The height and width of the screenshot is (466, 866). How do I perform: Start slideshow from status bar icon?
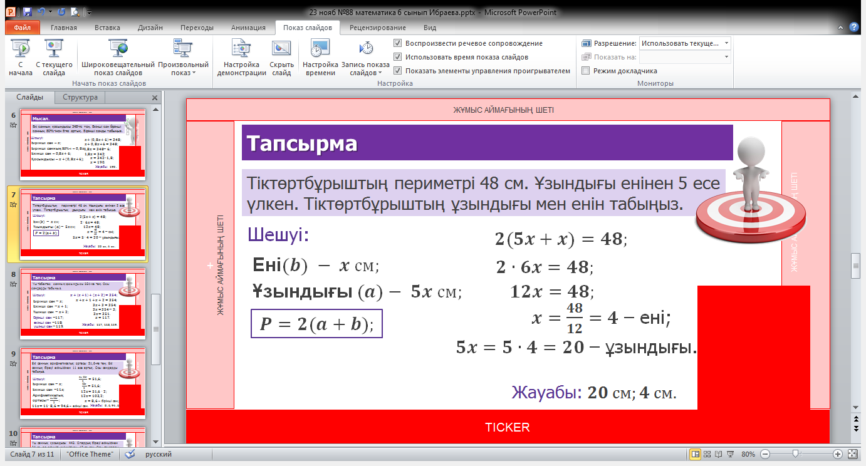(x=731, y=454)
